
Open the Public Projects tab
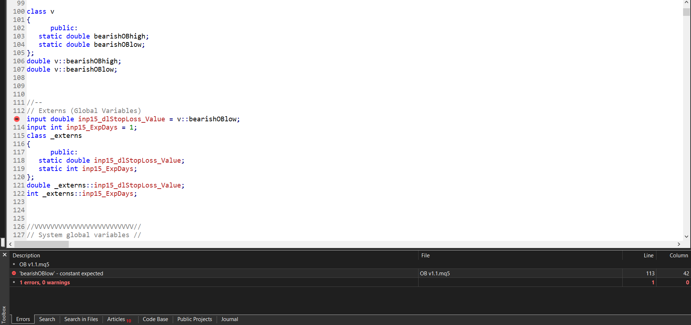coord(195,319)
